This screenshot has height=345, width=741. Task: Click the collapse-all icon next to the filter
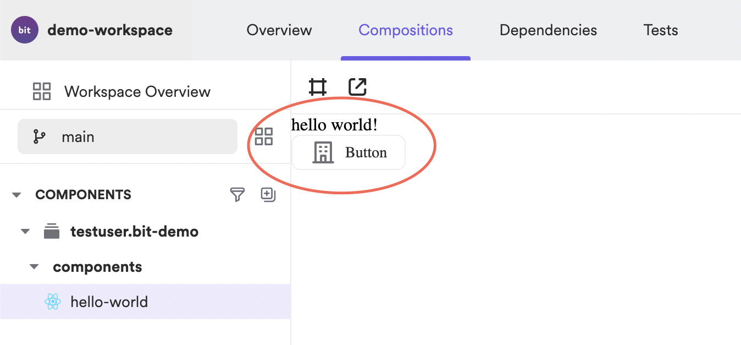[268, 194]
